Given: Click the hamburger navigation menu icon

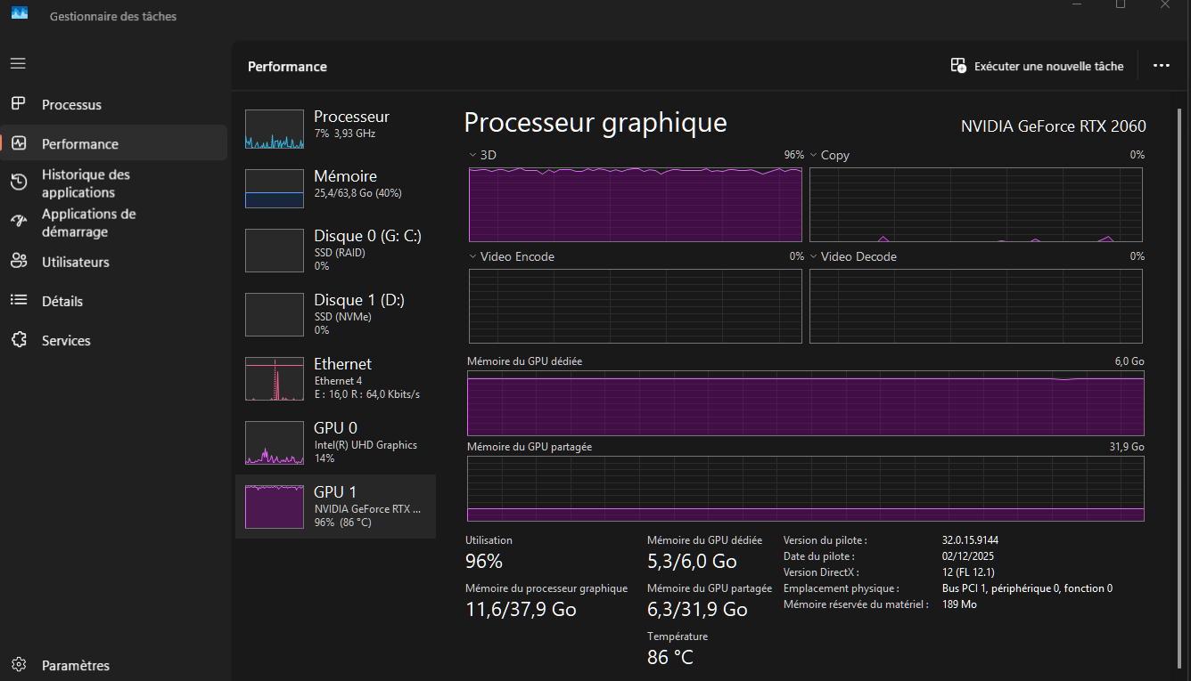Looking at the screenshot, I should (x=18, y=64).
